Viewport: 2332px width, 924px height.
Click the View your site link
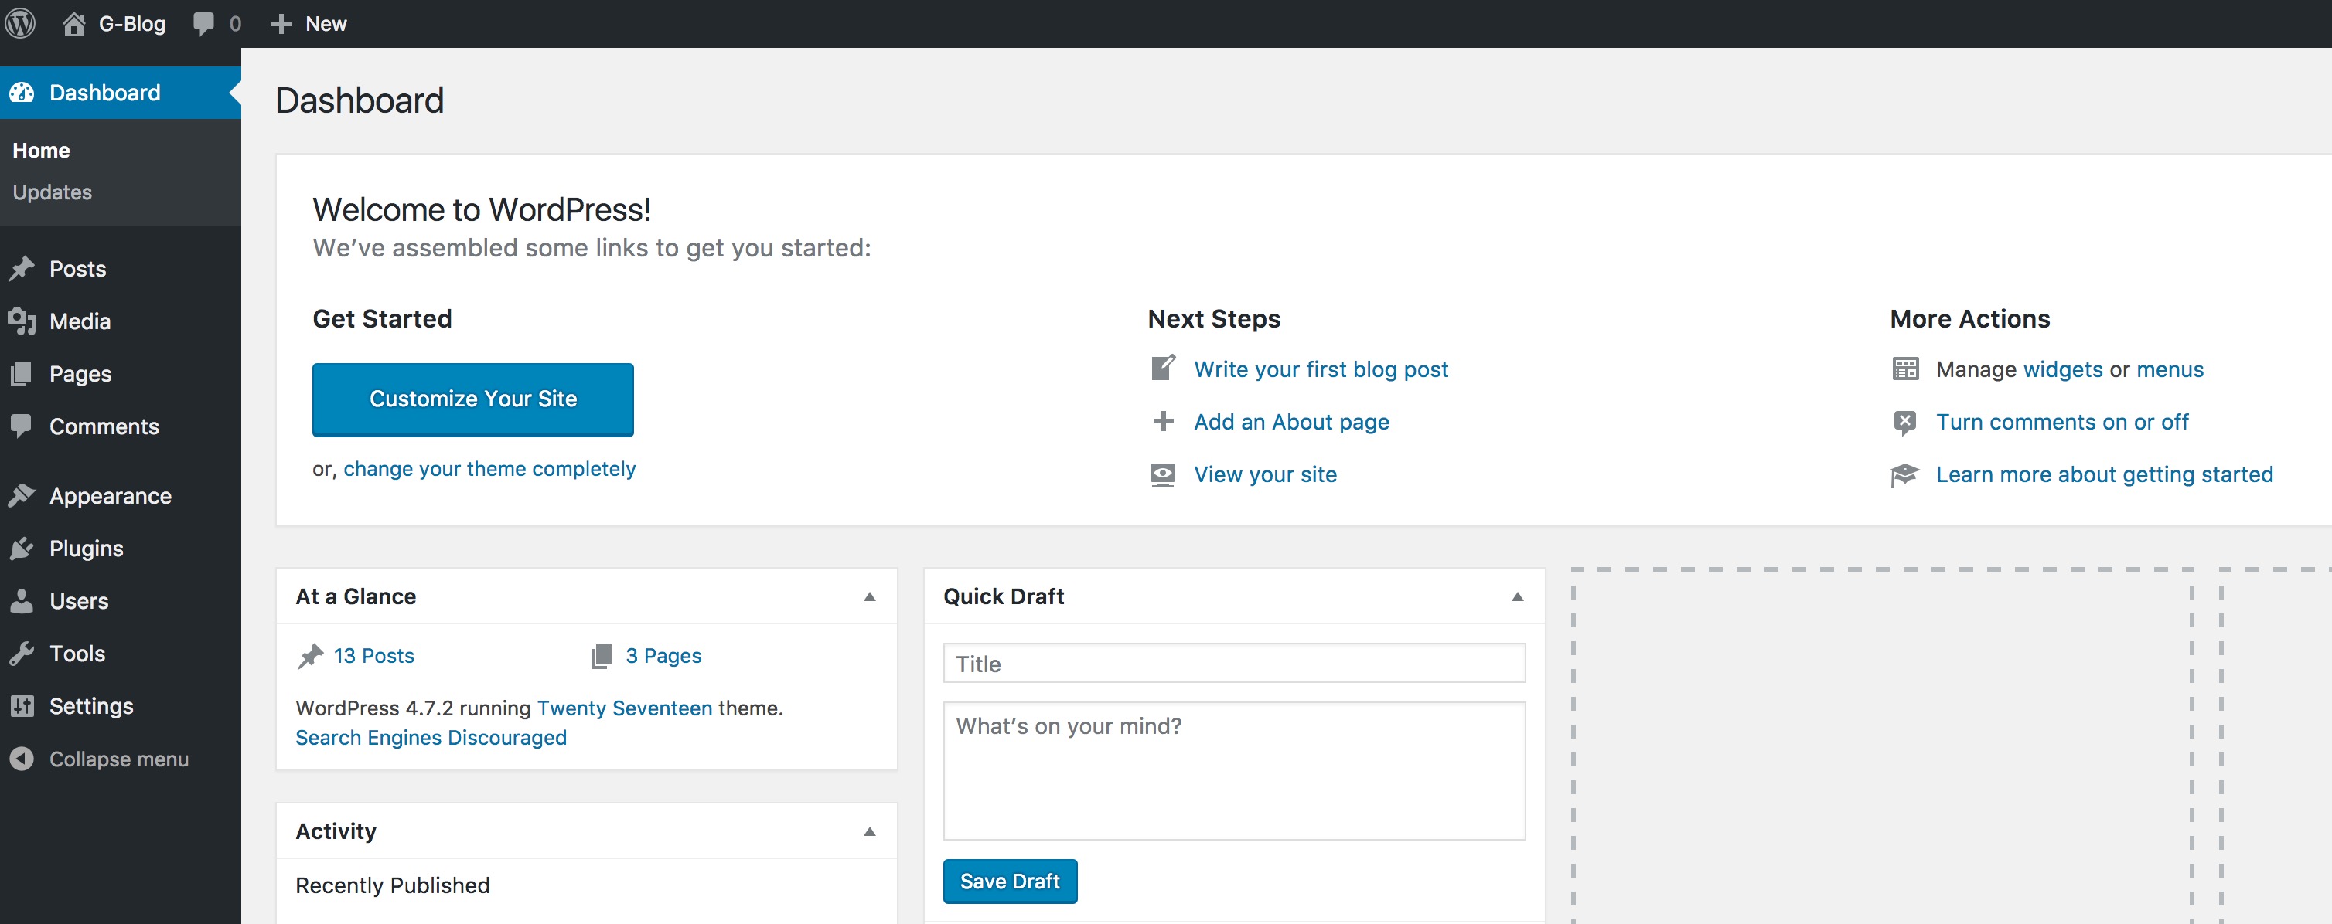(x=1265, y=474)
